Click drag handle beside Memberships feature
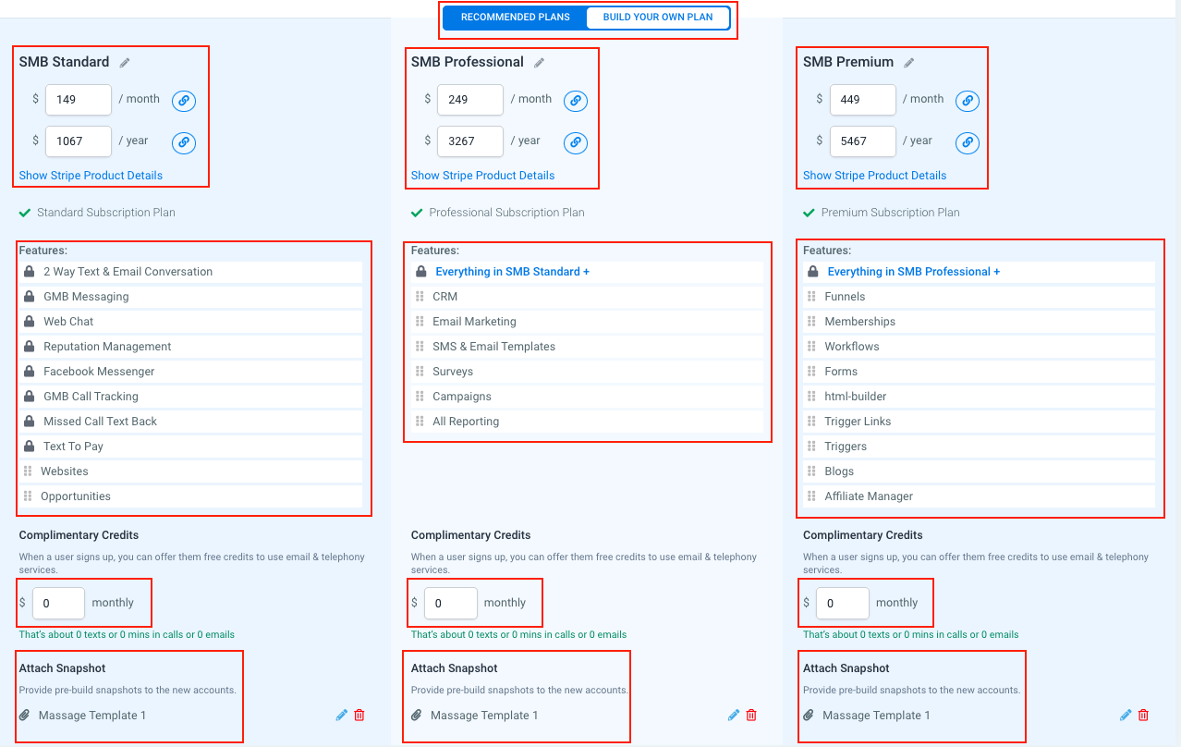 click(x=811, y=322)
